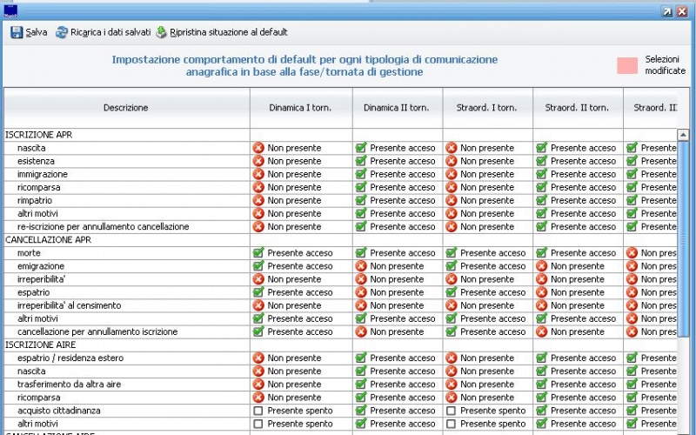The image size is (696, 435).
Task: Click green check icon for esistenza Dinamica II torn.
Action: (x=361, y=161)
